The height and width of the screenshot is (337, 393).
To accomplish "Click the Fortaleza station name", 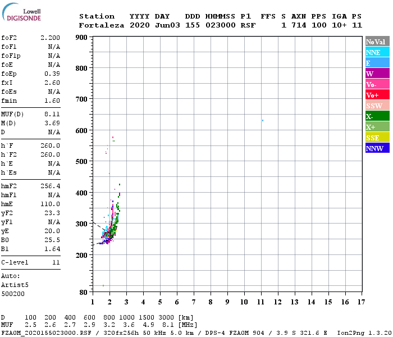I will (x=102, y=25).
